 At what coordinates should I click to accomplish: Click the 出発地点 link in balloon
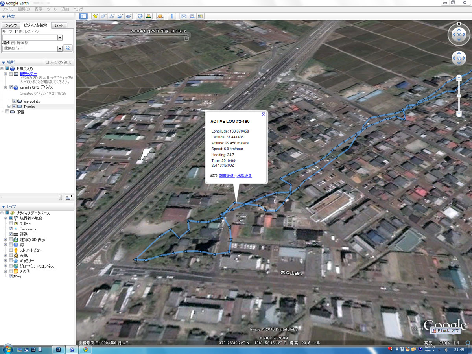(244, 176)
